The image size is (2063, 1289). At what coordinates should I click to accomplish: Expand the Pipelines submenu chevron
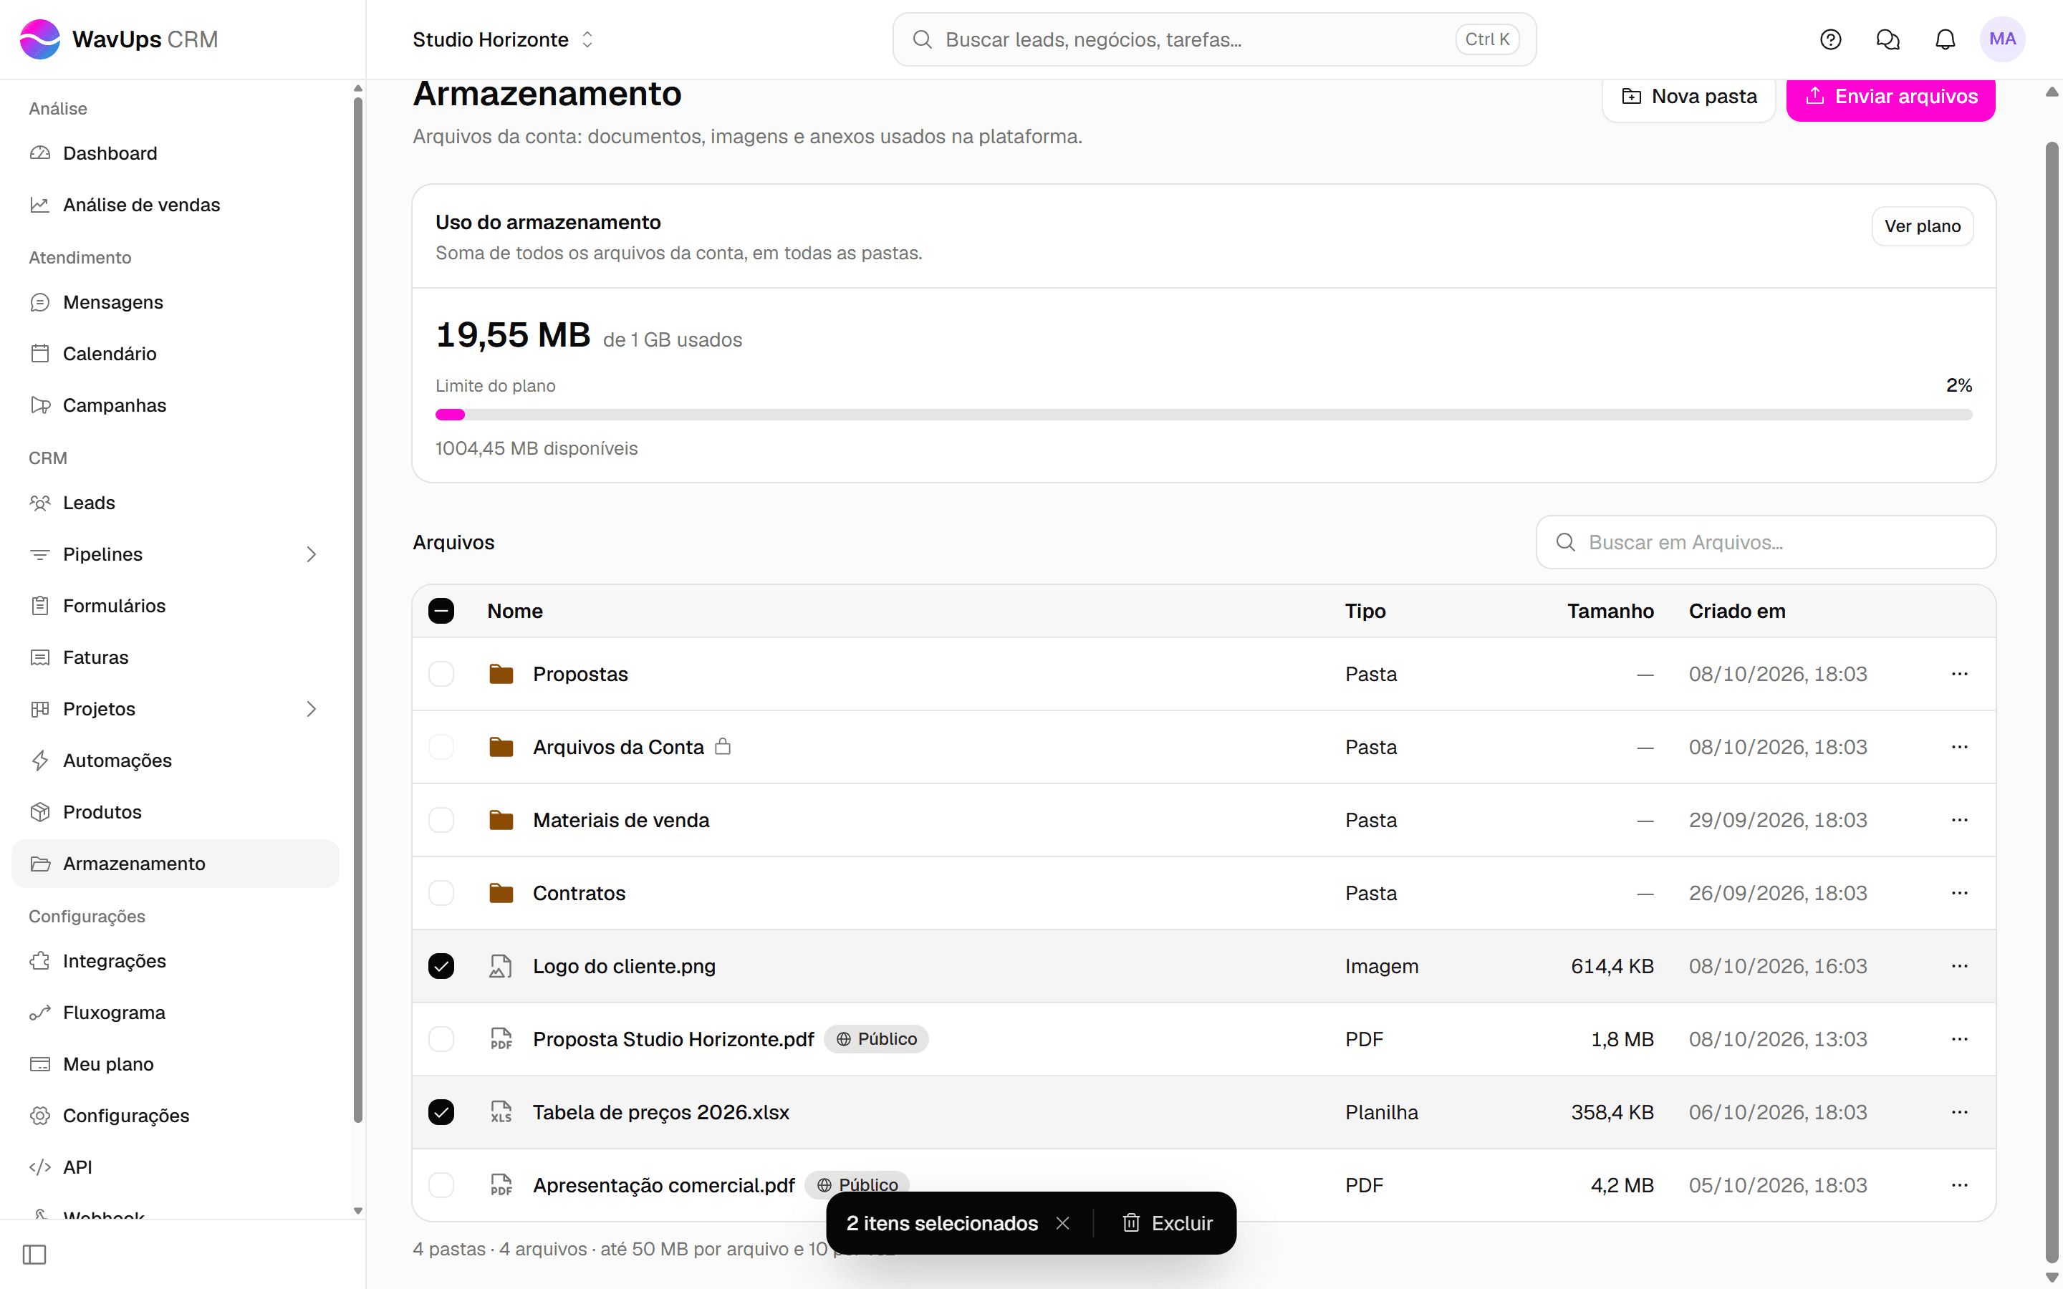(x=311, y=554)
